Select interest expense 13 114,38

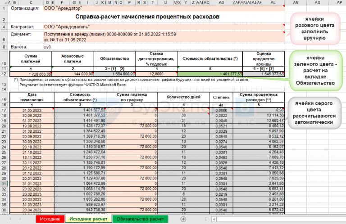[x=259, y=116]
